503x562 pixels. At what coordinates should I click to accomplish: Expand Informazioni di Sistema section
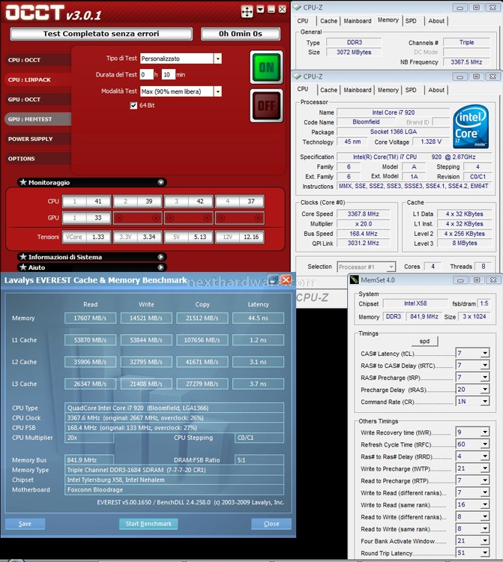161,257
